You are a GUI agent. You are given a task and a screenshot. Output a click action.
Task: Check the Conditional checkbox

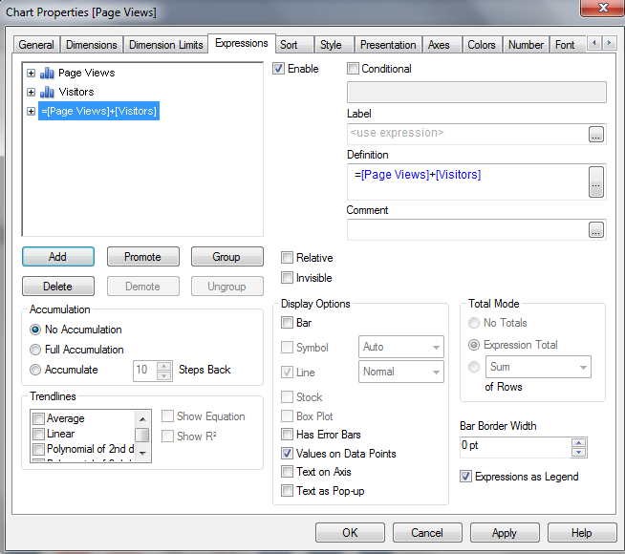353,69
